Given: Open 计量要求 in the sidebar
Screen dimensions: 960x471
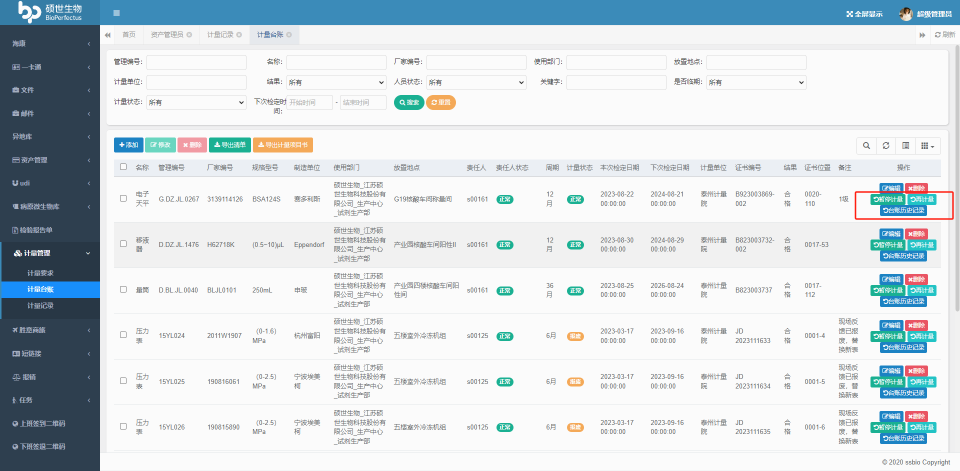Looking at the screenshot, I should (x=40, y=273).
